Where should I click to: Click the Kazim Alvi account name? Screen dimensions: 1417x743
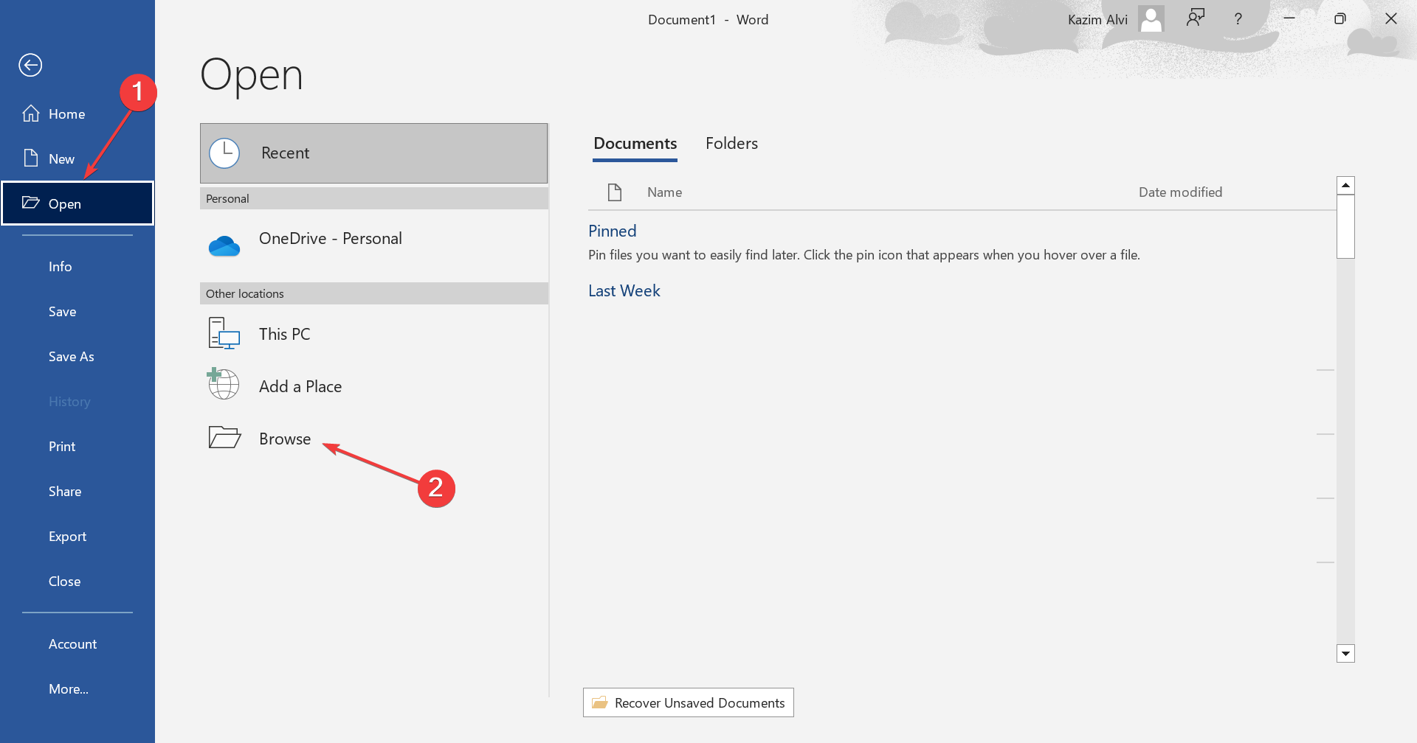coord(1097,20)
